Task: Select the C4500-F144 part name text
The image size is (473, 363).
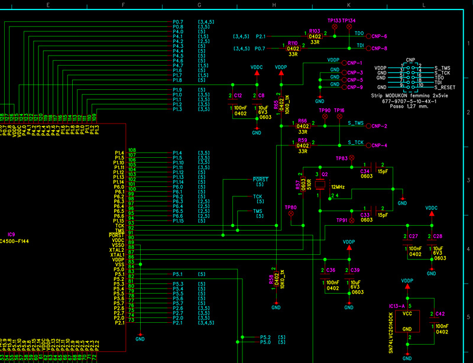Action: [14, 240]
